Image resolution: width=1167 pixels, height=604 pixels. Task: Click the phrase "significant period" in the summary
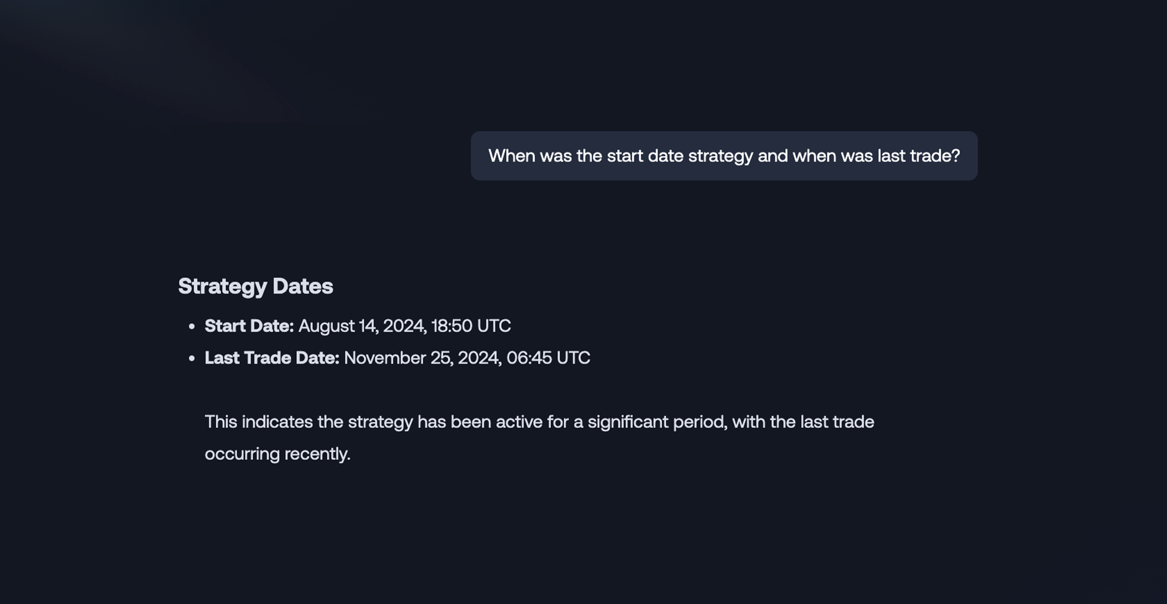point(658,422)
